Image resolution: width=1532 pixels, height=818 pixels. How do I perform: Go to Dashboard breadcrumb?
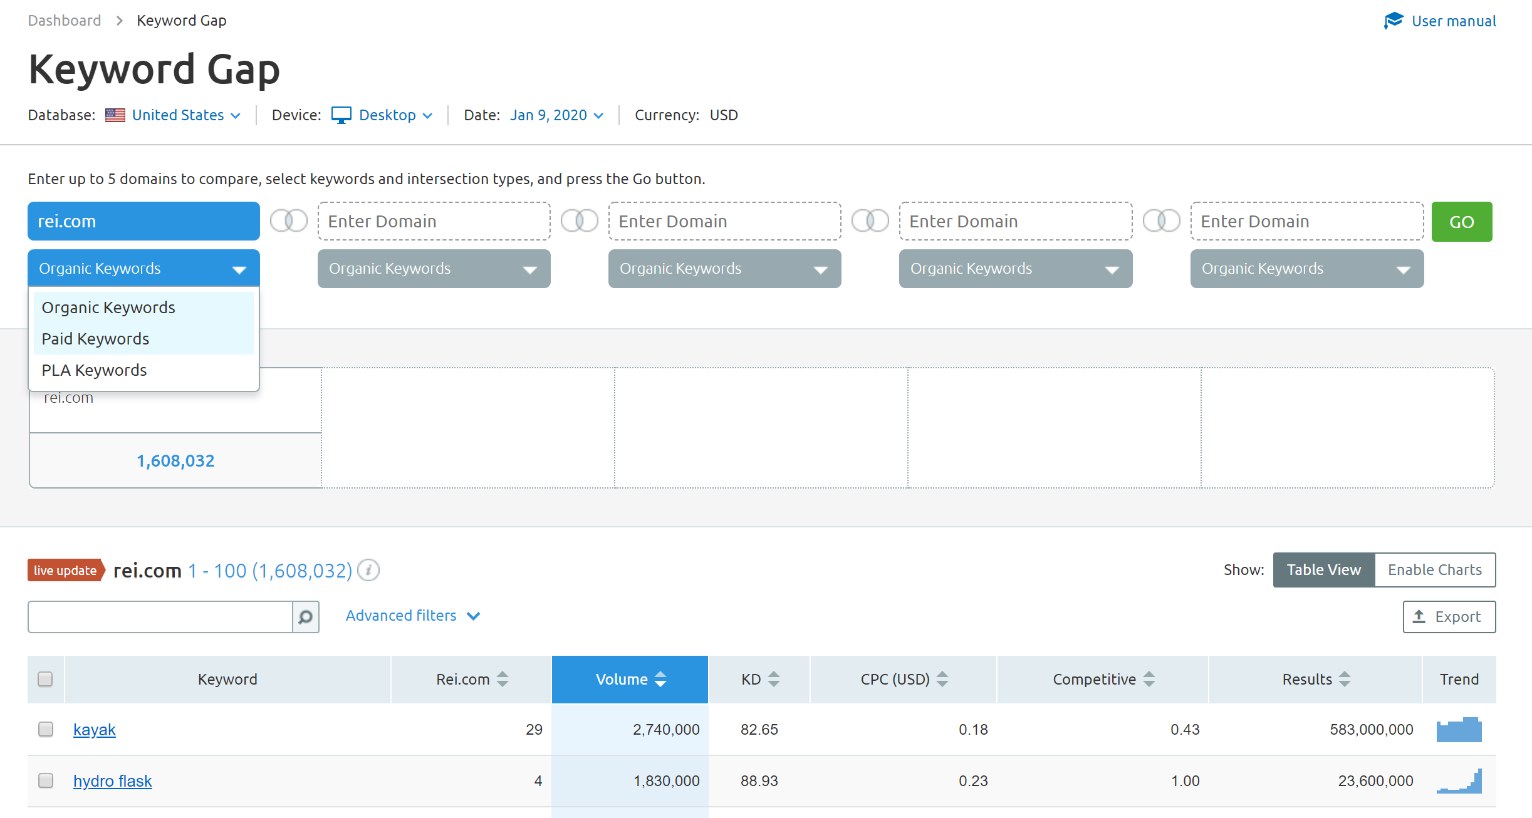click(65, 21)
